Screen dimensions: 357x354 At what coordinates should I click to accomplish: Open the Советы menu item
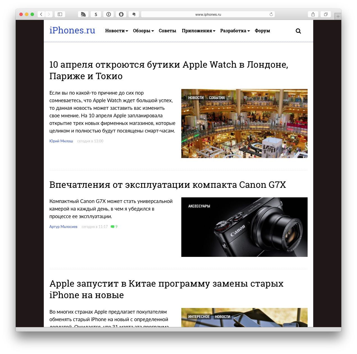click(x=167, y=31)
